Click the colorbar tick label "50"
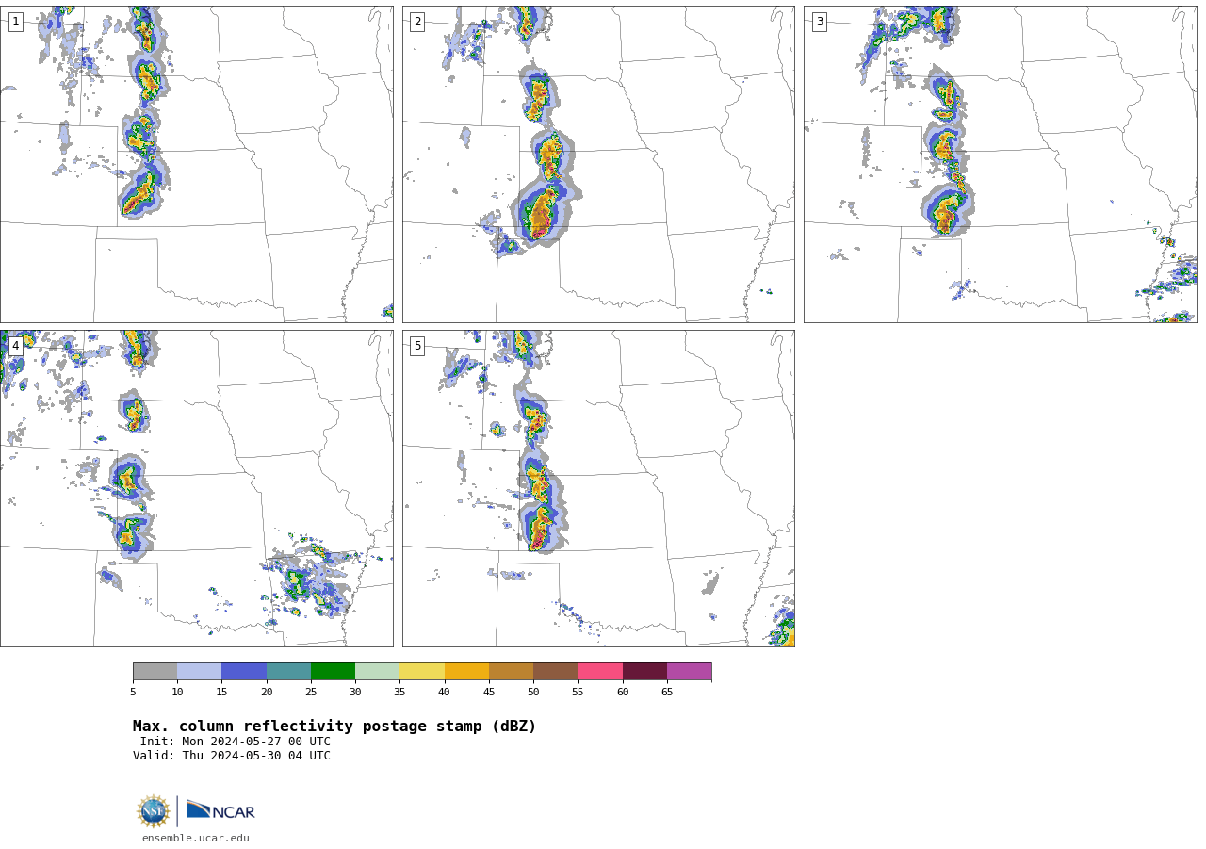This screenshot has height=849, width=1206. click(533, 693)
